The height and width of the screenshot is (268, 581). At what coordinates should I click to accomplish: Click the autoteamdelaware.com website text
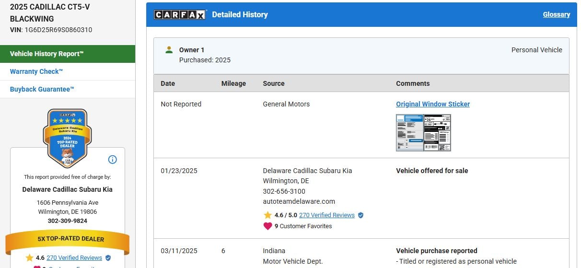coord(299,201)
